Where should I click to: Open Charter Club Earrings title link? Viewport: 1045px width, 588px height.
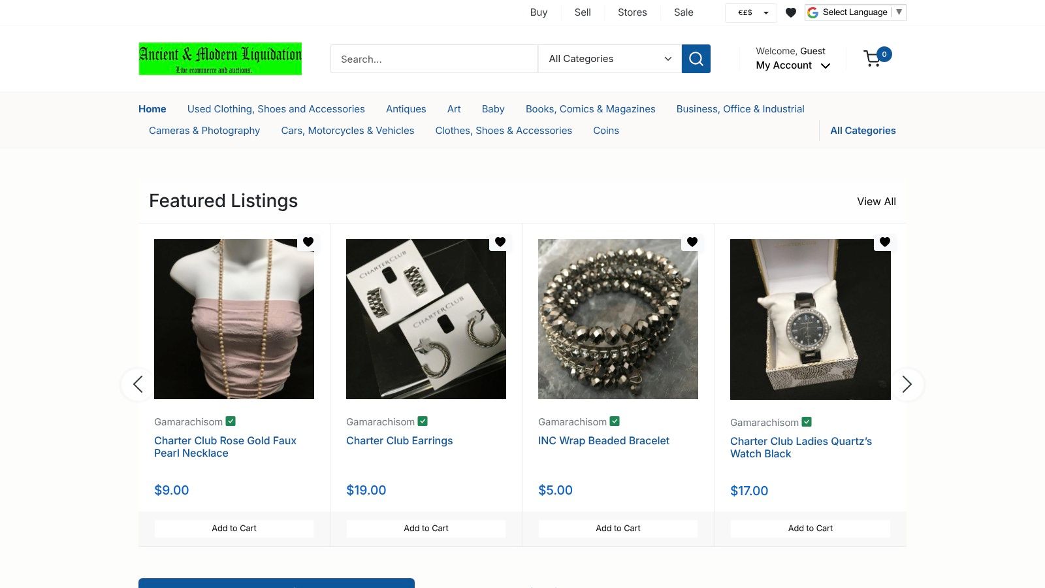coord(399,441)
